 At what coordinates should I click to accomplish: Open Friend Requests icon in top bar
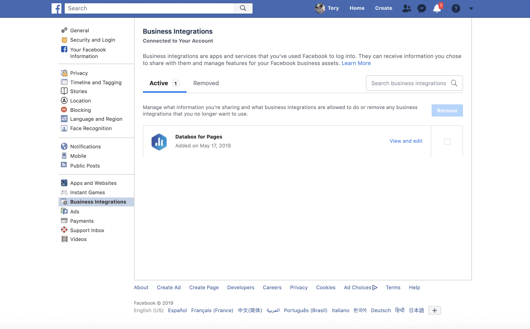tap(407, 8)
